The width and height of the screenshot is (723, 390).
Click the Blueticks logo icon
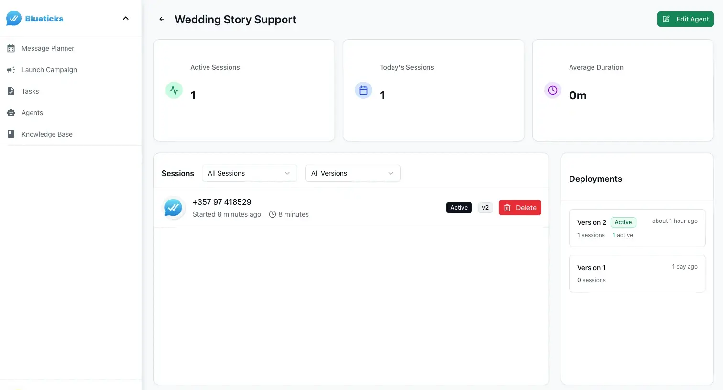[14, 19]
